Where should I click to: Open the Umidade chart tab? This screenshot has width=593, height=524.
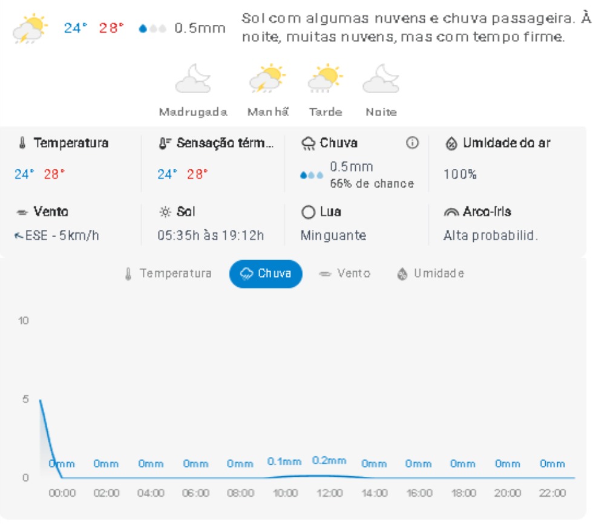click(430, 273)
